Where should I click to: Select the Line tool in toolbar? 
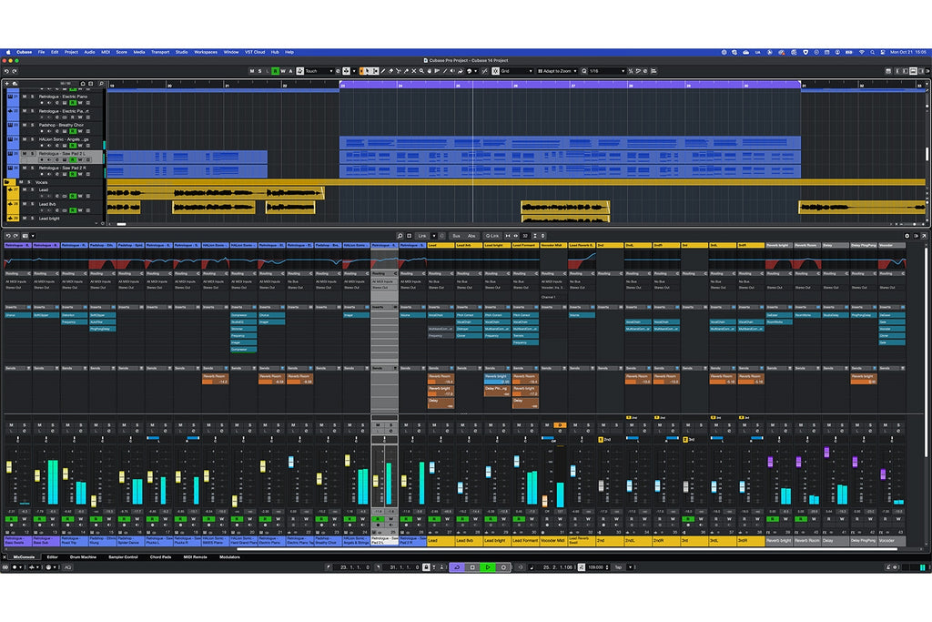445,71
